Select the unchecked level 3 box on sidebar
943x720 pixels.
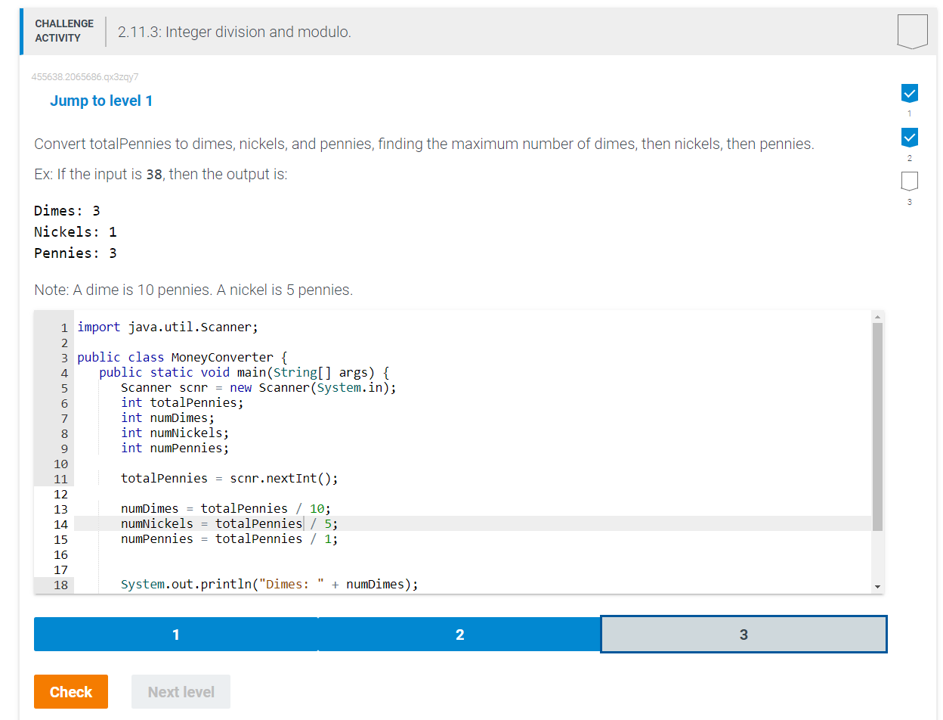(909, 180)
